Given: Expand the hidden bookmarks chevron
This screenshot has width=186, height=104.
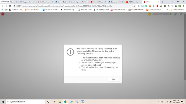Looking at the screenshot, I should pos(168,10).
